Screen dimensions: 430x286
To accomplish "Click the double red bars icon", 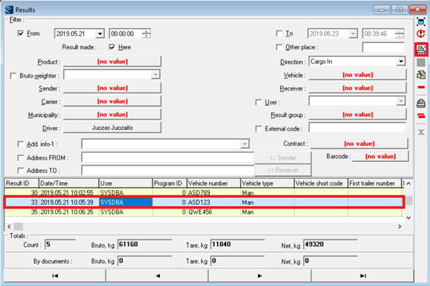I will pyautogui.click(x=421, y=116).
